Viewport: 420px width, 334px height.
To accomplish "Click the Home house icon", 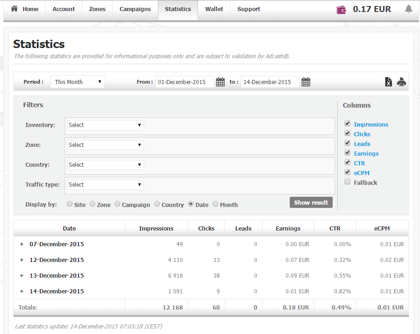I will [14, 9].
